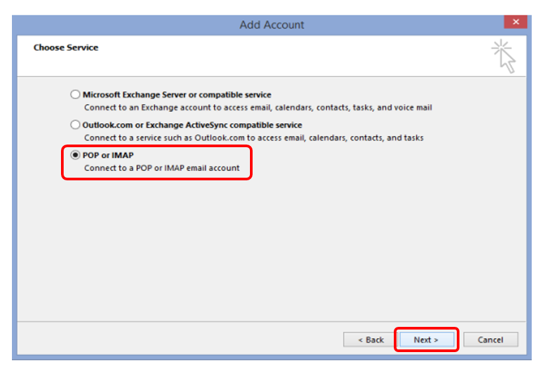
Task: Click "Connect to an Exchange account" description text
Action: [259, 107]
